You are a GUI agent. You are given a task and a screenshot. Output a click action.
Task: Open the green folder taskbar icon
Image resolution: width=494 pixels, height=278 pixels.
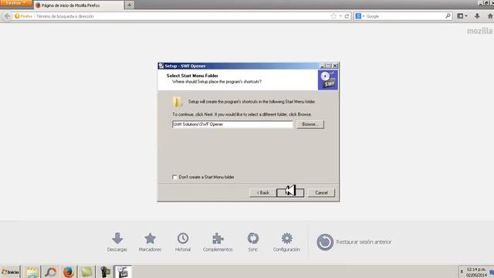click(86, 272)
